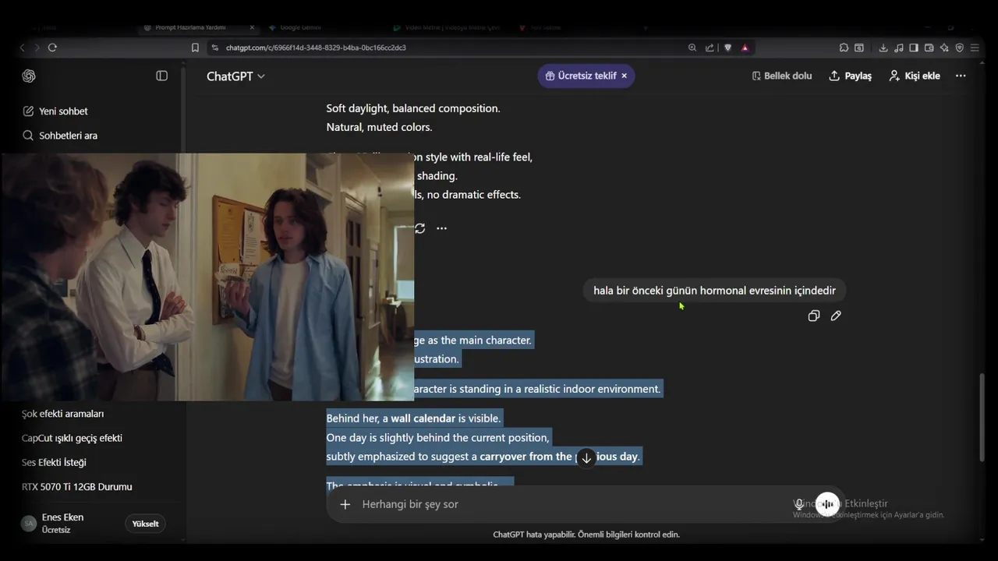Start voice mode with the waveform button
The image size is (998, 561).
(x=827, y=504)
